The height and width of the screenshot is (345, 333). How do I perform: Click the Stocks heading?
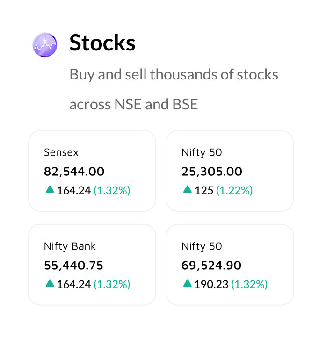tap(102, 43)
